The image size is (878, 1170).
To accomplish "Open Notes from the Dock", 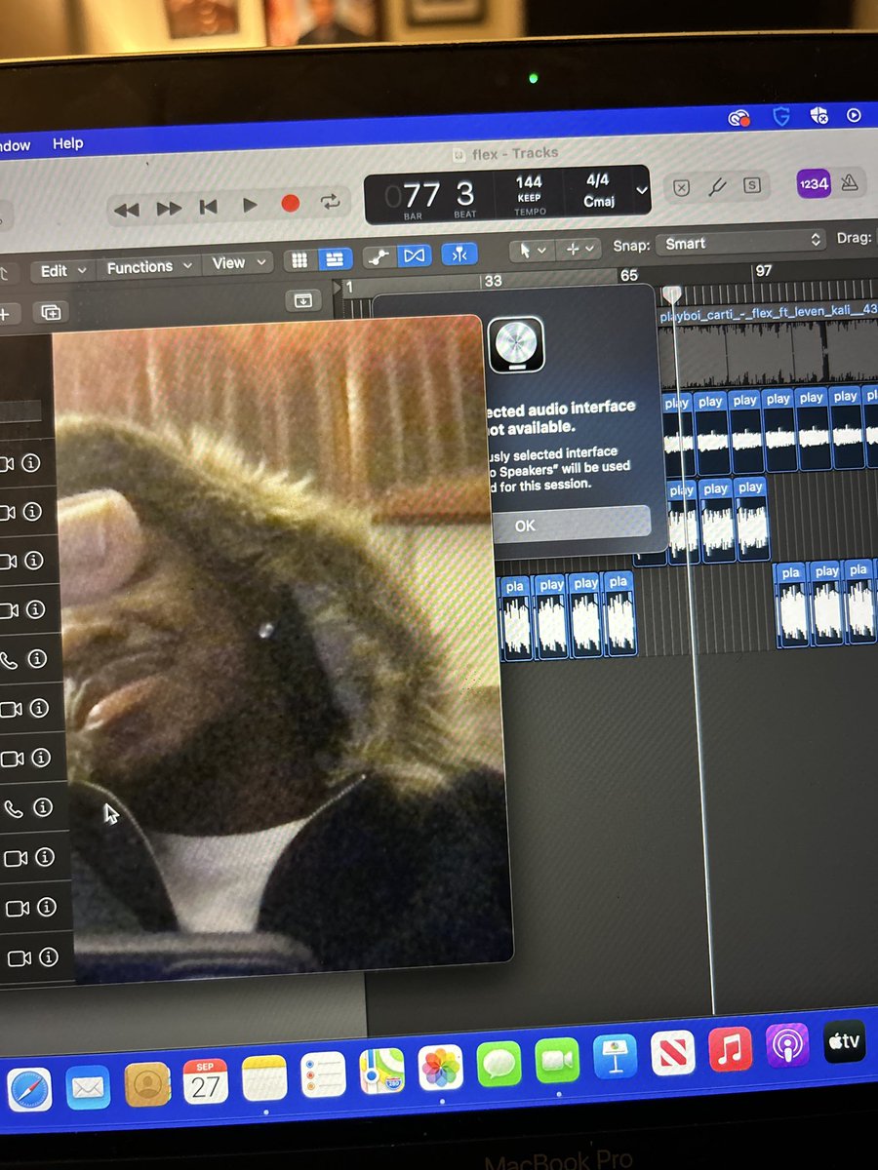I will pos(264,1077).
